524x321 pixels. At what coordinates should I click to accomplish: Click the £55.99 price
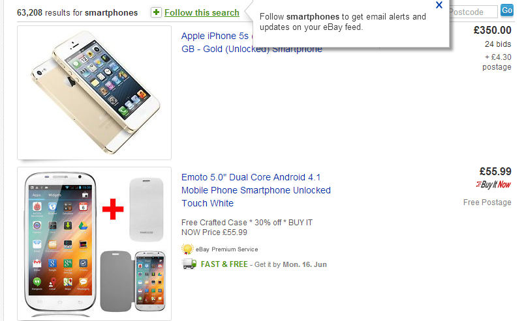pos(495,172)
